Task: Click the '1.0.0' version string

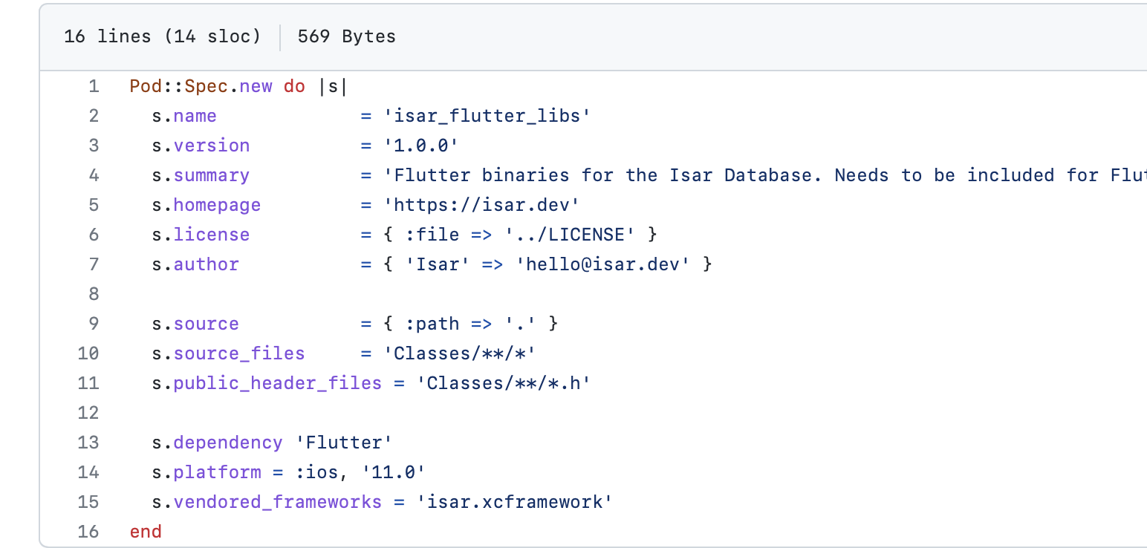Action: click(x=421, y=146)
